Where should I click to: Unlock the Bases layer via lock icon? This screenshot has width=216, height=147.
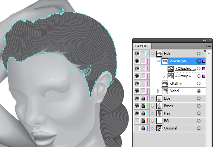click(143, 106)
